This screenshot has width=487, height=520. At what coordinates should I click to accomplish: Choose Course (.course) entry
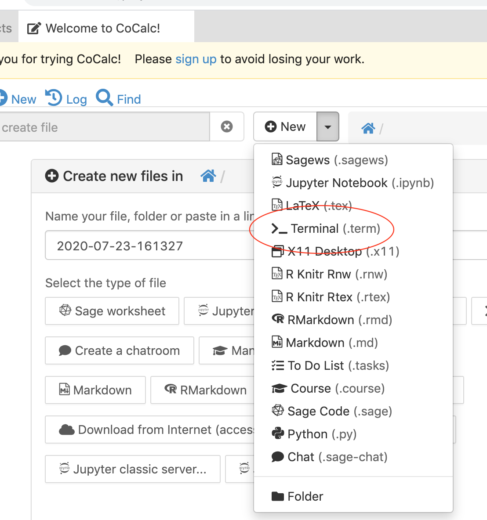[353, 388]
